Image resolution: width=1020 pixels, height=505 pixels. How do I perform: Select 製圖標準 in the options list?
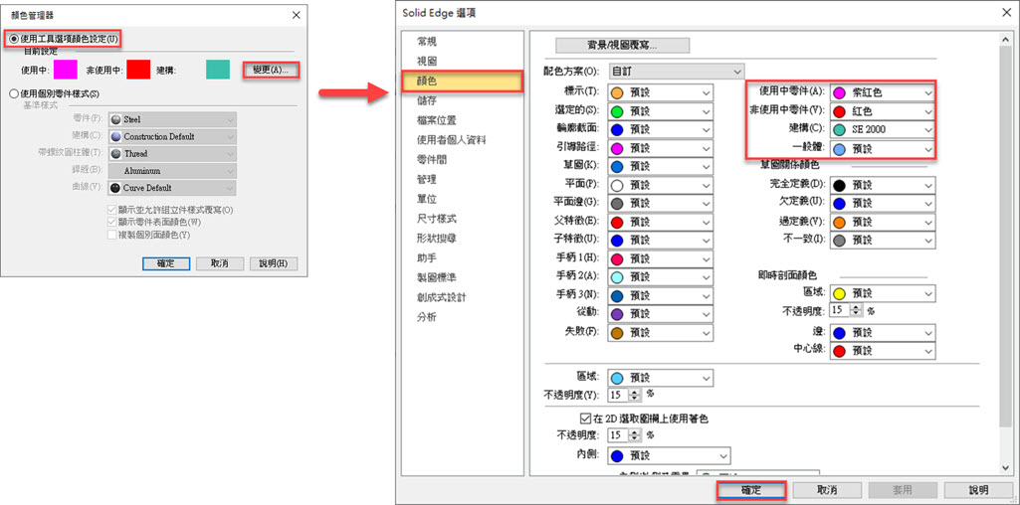pos(437,278)
